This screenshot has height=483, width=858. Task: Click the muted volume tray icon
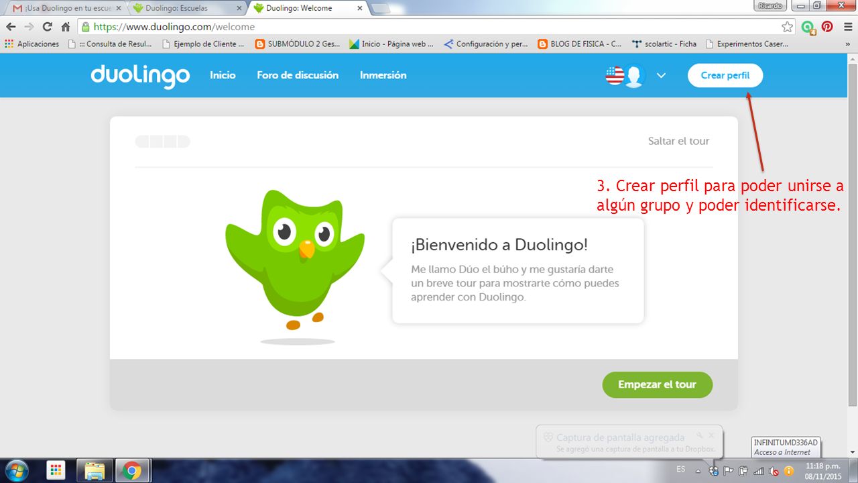773,471
